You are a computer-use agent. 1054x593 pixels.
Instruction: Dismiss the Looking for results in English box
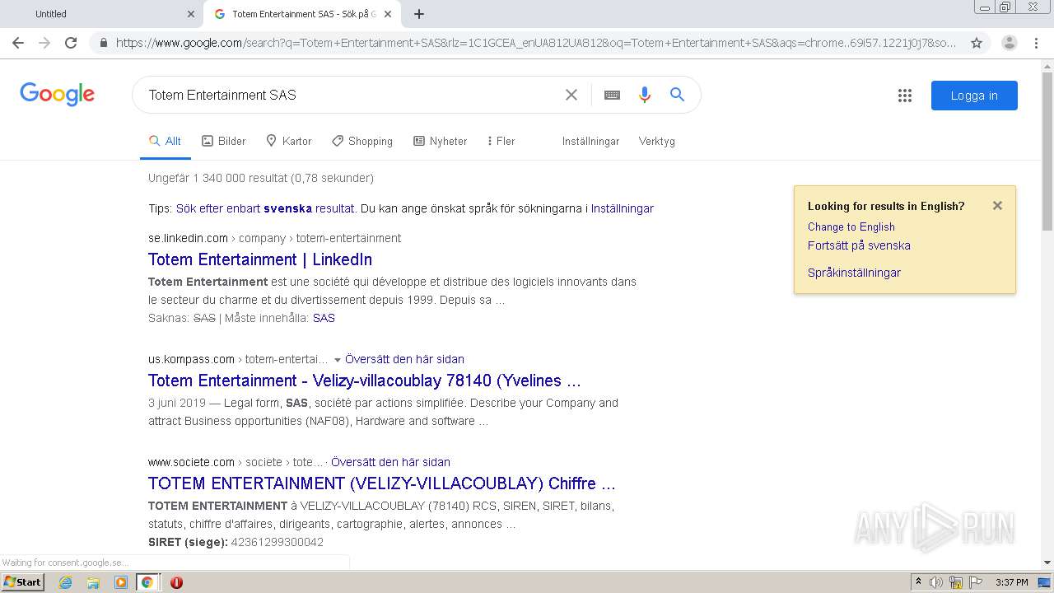coord(997,206)
